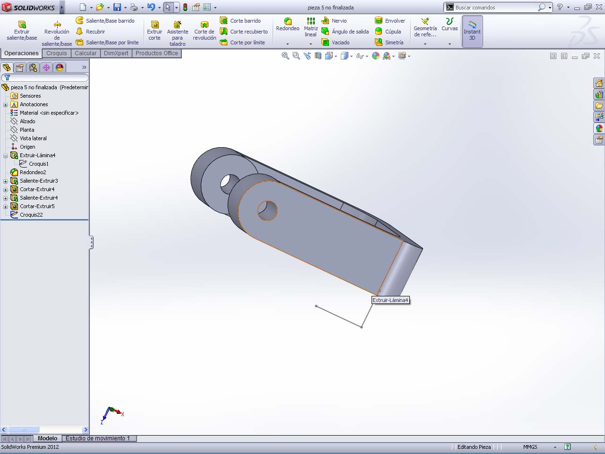Select the Matriz lineal pattern tool

[x=311, y=27]
